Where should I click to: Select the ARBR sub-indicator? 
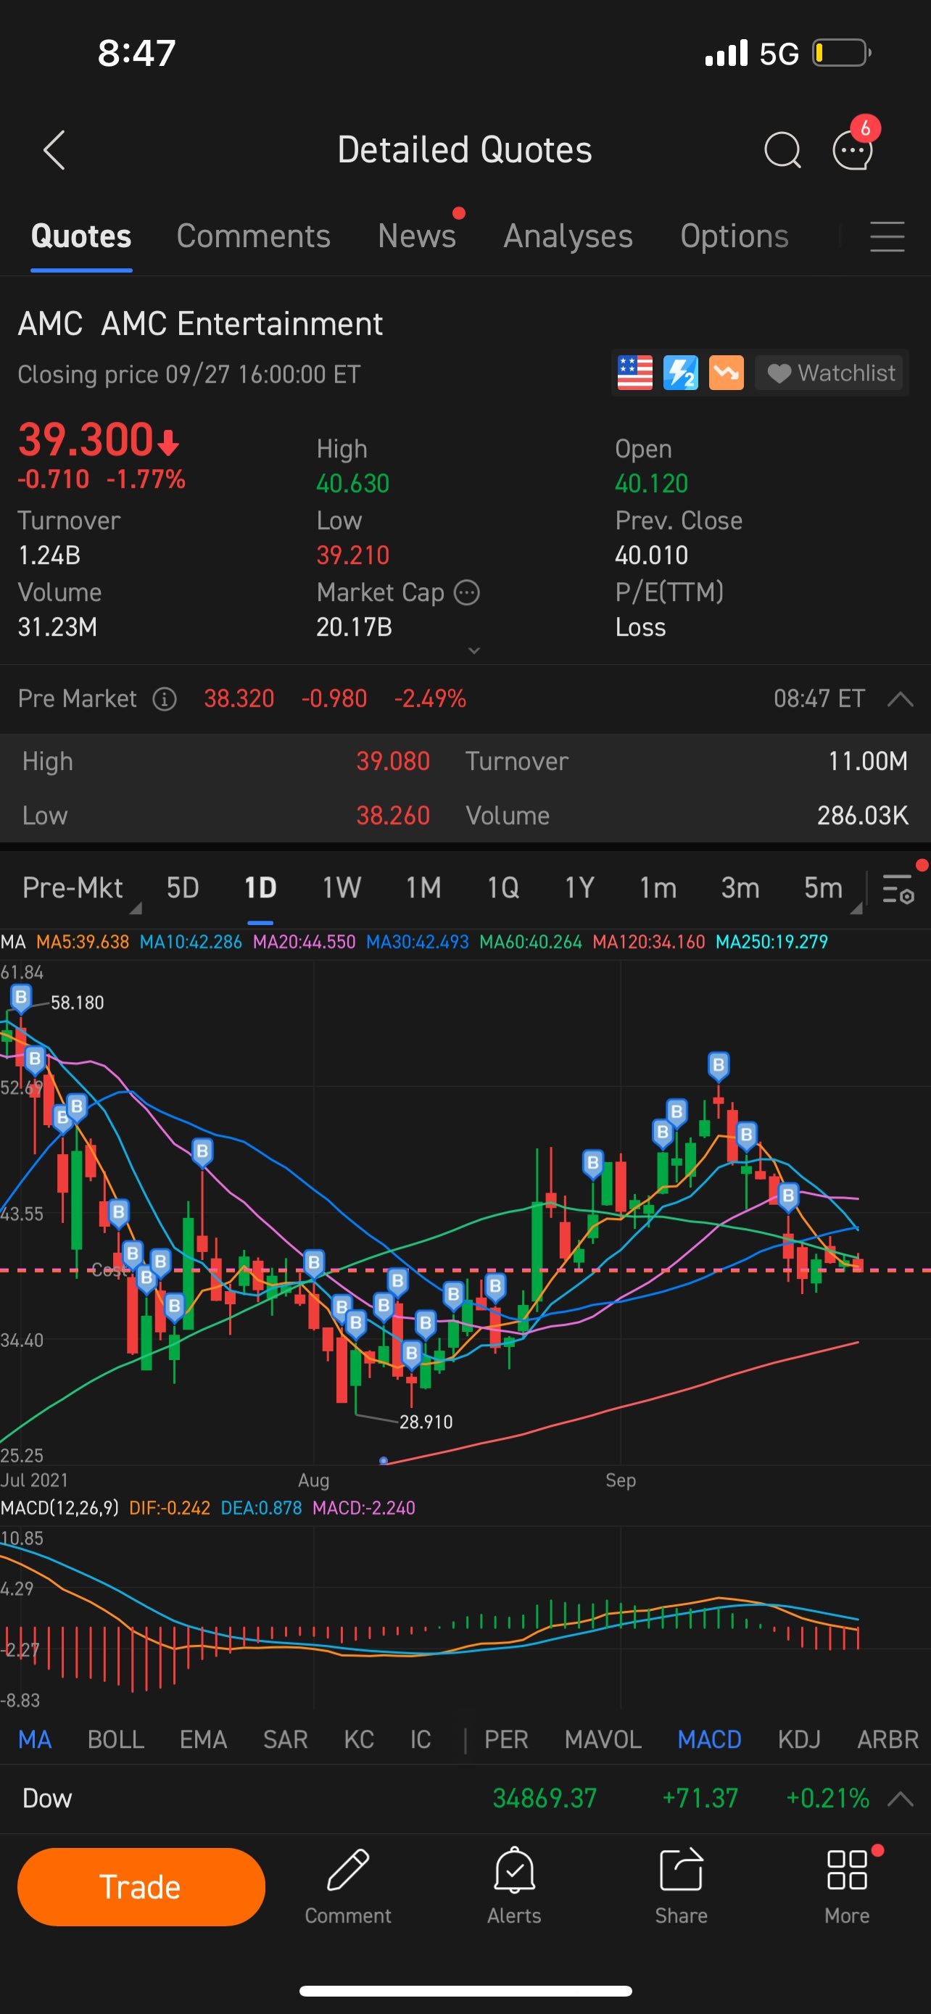coord(888,1739)
